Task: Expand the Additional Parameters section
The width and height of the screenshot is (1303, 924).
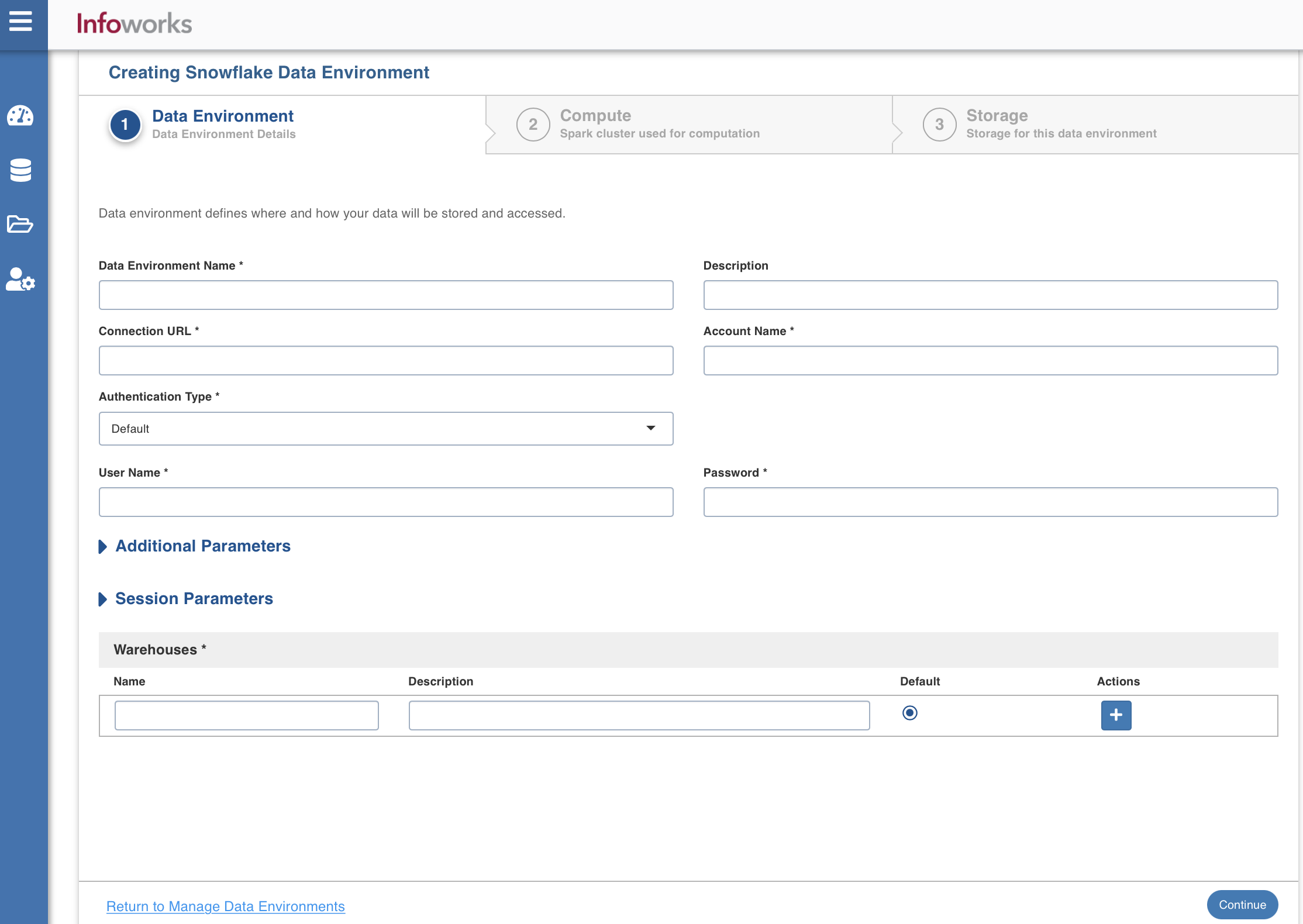Action: pos(195,546)
